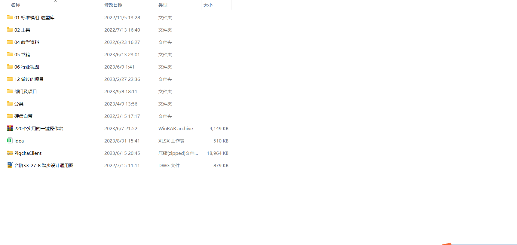Click the DWG icon of 台阶S3-27-8 file
This screenshot has width=517, height=245.
tap(10, 165)
